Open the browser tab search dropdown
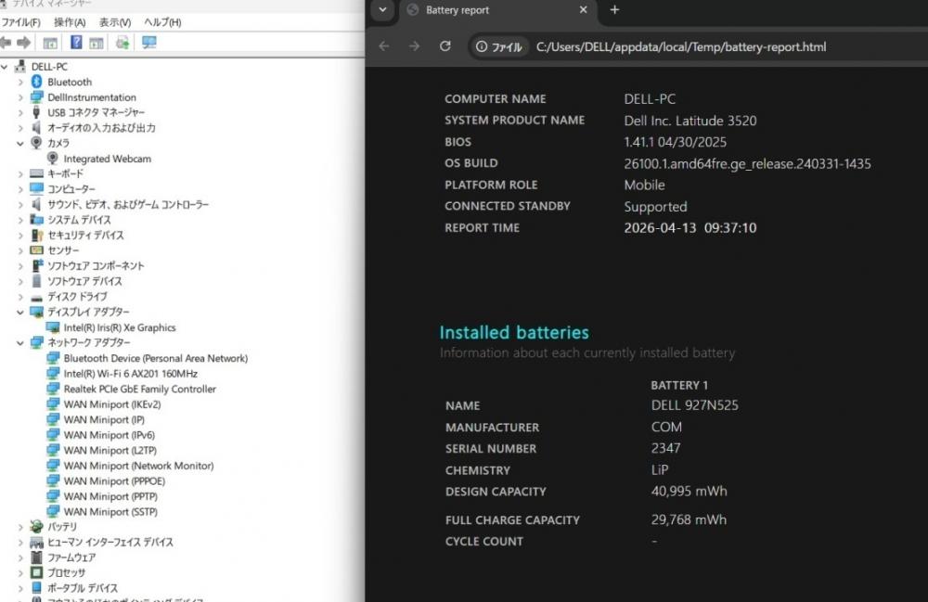 pos(382,10)
